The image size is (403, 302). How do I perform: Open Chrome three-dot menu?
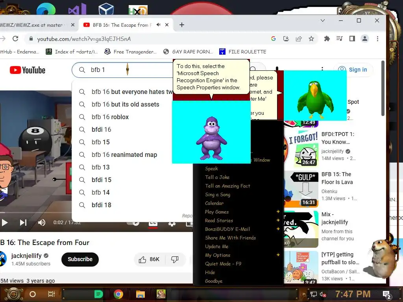pos(377,39)
